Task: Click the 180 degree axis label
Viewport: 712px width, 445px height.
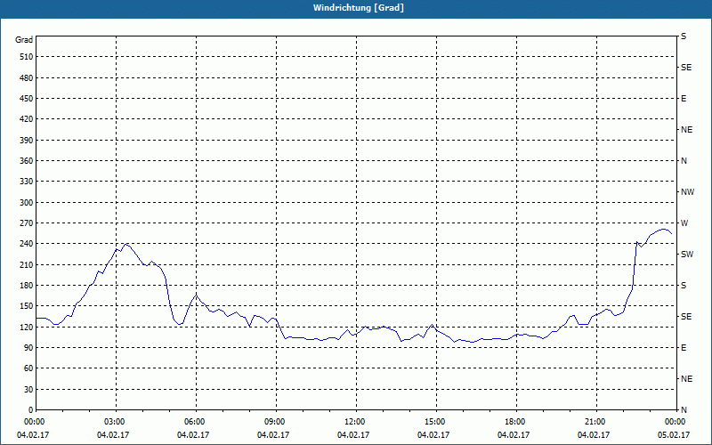Action: click(x=27, y=286)
